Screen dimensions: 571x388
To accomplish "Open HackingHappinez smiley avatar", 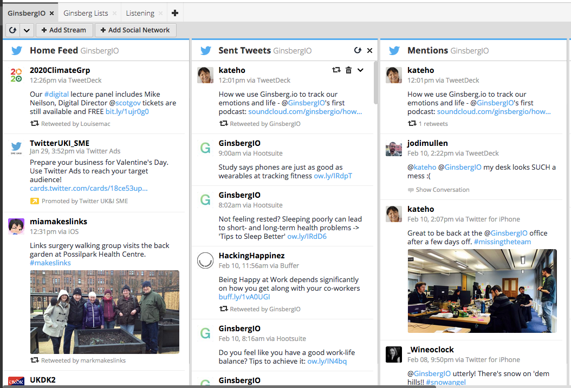I will coord(205,260).
